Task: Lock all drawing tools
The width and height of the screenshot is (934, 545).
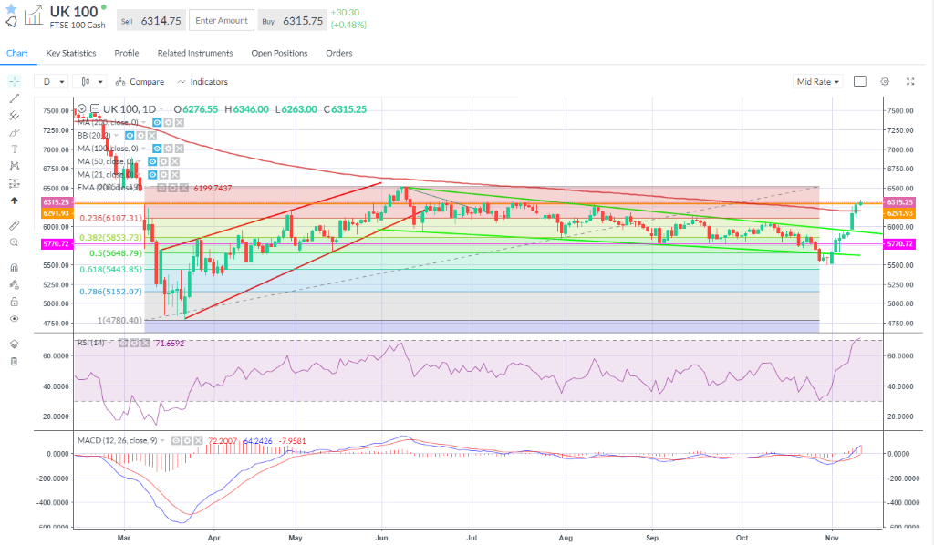Action: point(15,303)
